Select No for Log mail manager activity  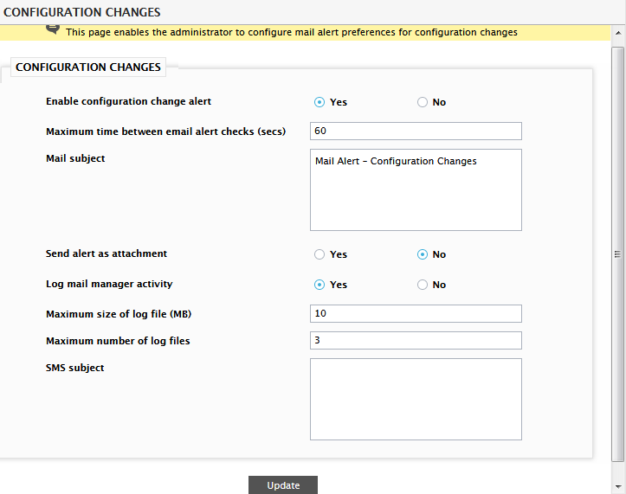click(x=423, y=285)
